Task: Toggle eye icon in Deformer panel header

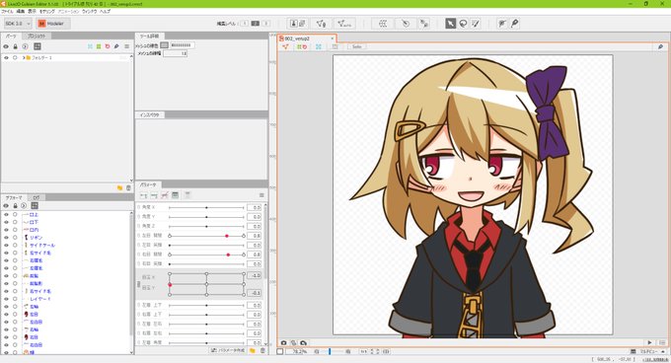Action: point(6,205)
